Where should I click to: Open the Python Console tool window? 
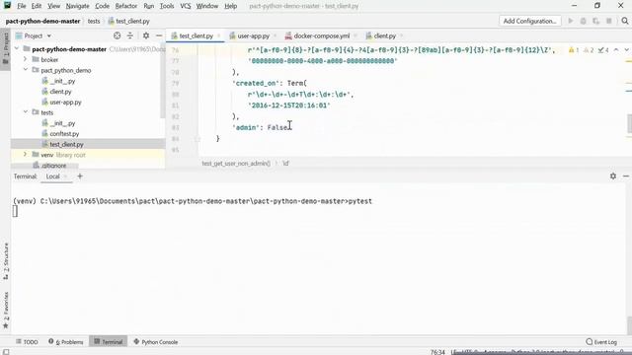(x=156, y=342)
